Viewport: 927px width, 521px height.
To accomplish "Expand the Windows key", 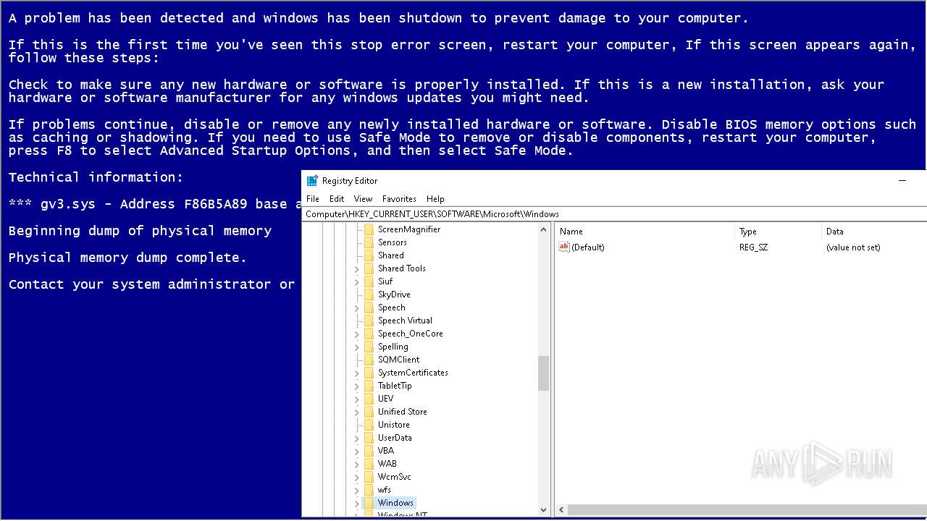I will pos(356,503).
